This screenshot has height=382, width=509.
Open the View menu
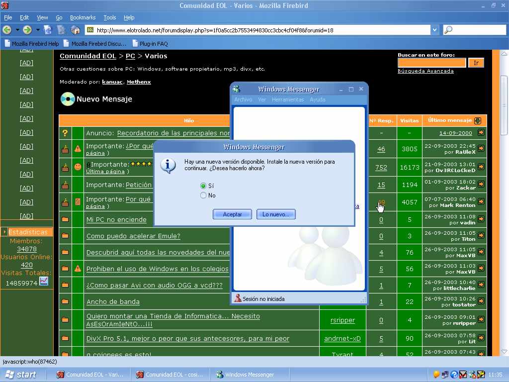click(42, 17)
